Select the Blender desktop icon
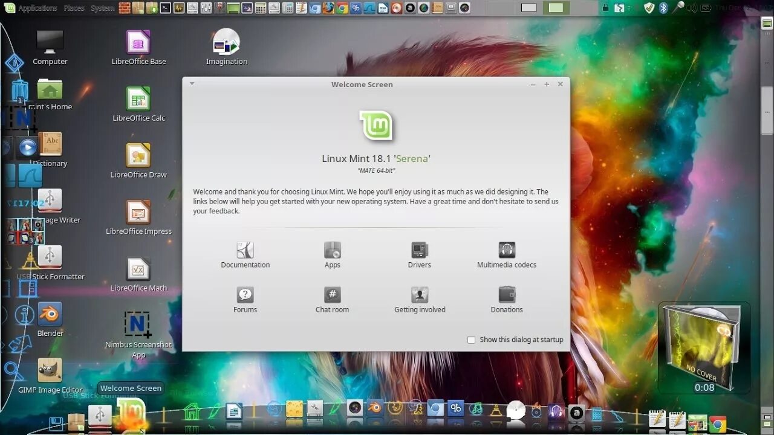774x435 pixels. 50,320
